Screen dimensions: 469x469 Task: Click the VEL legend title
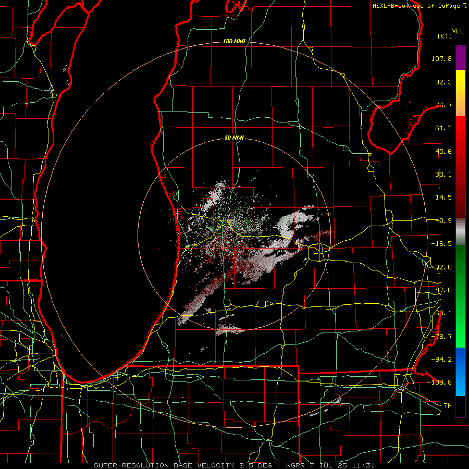458,31
